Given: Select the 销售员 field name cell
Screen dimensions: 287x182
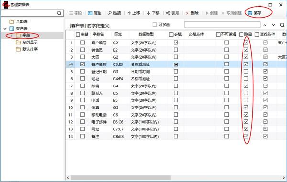Looking at the screenshot, I should coord(97,50).
